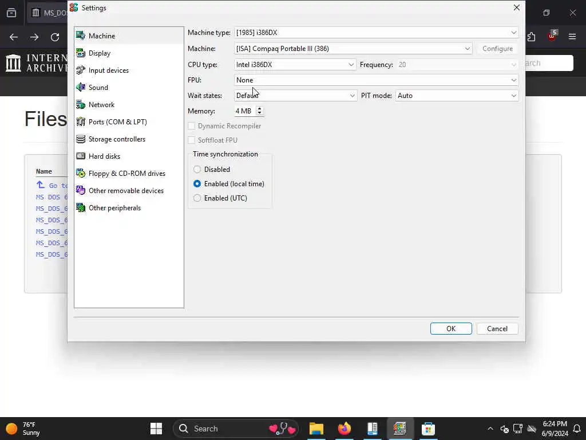Open the Wait states dropdown

click(295, 96)
